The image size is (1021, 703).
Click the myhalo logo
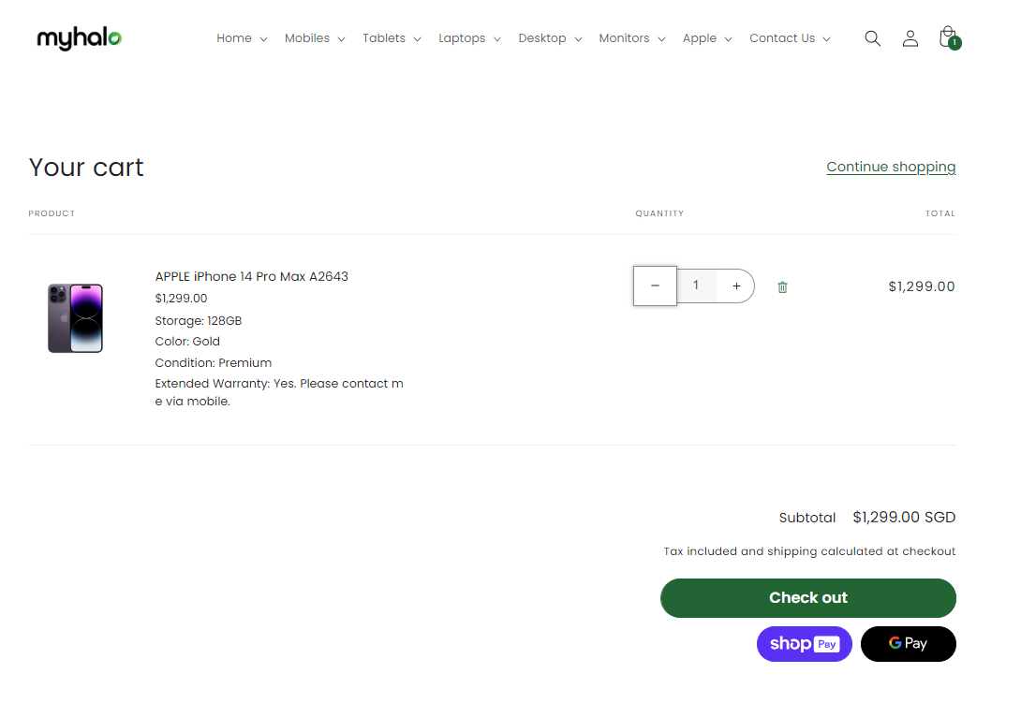pos(80,38)
